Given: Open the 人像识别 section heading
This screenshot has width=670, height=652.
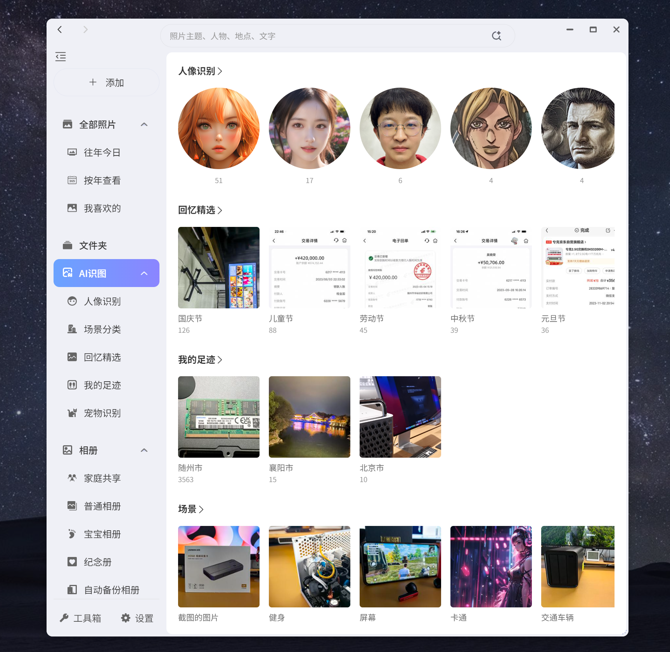Looking at the screenshot, I should click(x=200, y=71).
